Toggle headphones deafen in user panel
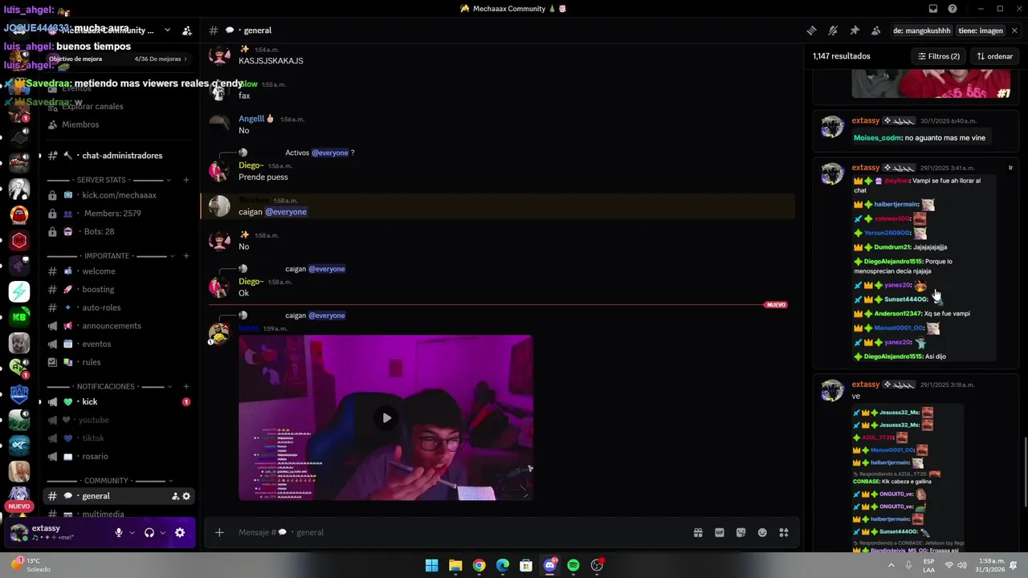This screenshot has width=1028, height=578. [149, 532]
